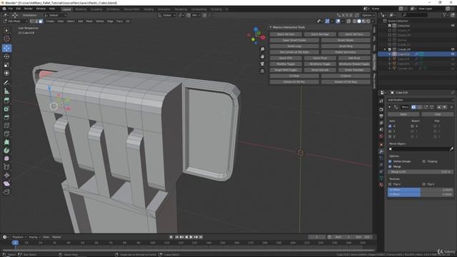The height and width of the screenshot is (257, 457).
Task: Click the Quick Pivot button
Action: 320,58
